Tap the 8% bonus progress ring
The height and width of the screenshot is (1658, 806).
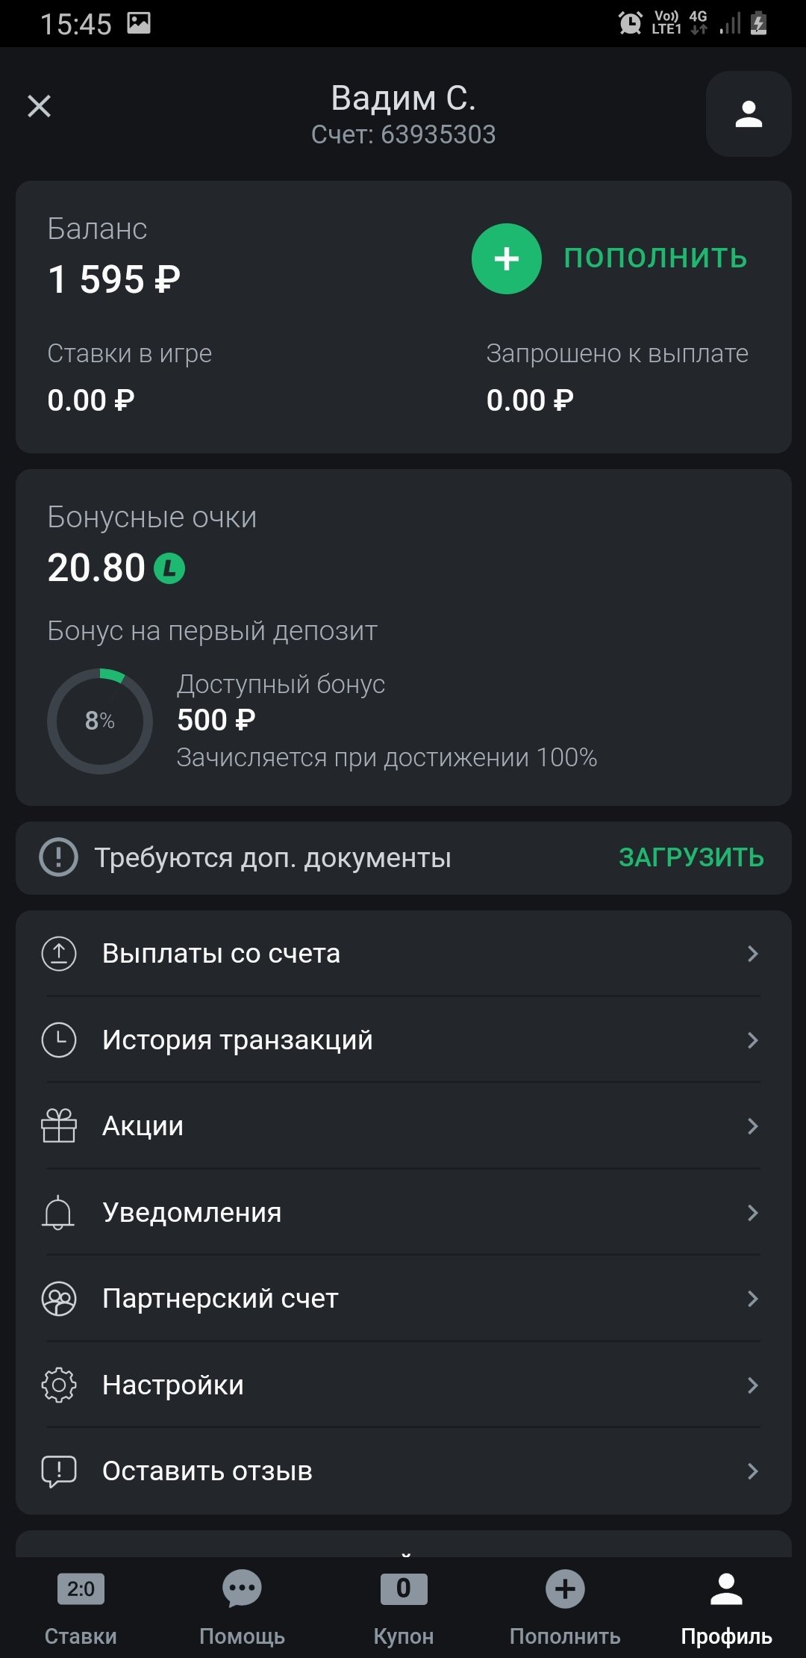pyautogui.click(x=100, y=721)
